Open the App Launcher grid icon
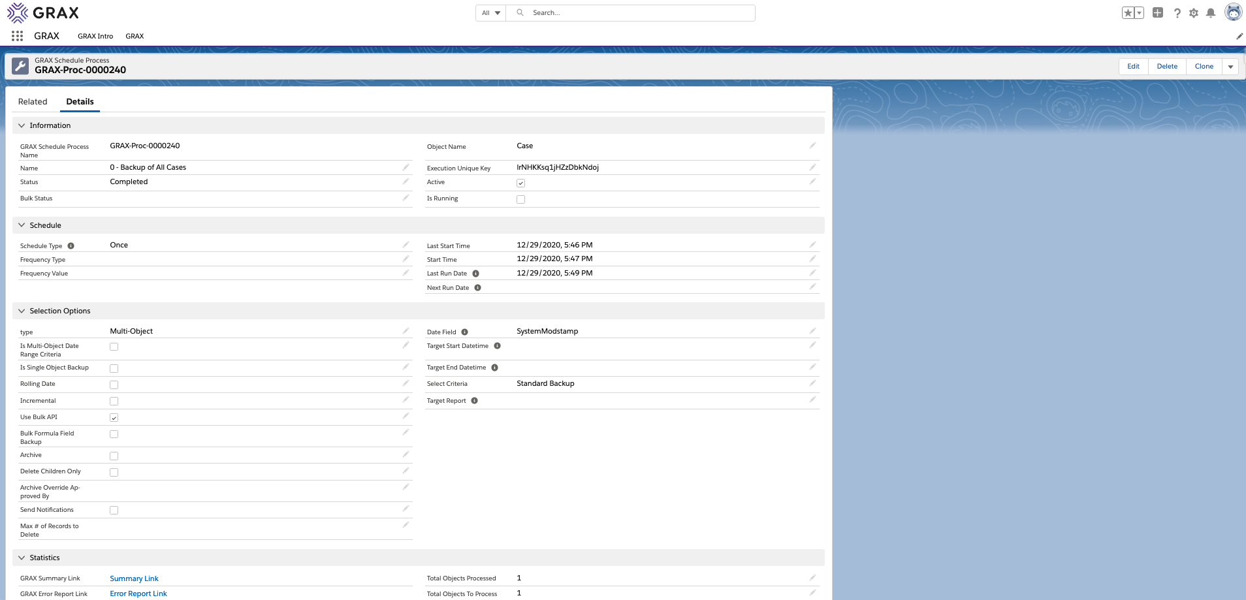This screenshot has width=1246, height=600. pyautogui.click(x=18, y=36)
